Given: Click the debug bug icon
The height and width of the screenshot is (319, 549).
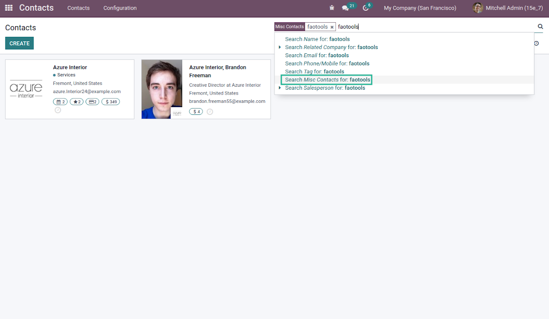Looking at the screenshot, I should (332, 8).
